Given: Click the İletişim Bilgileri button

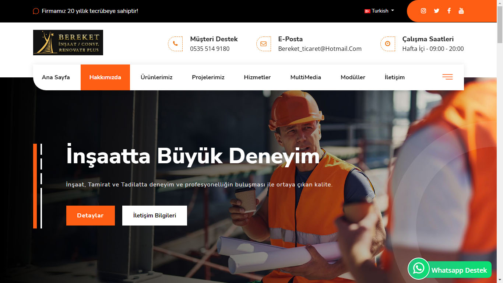Looking at the screenshot, I should point(155,216).
